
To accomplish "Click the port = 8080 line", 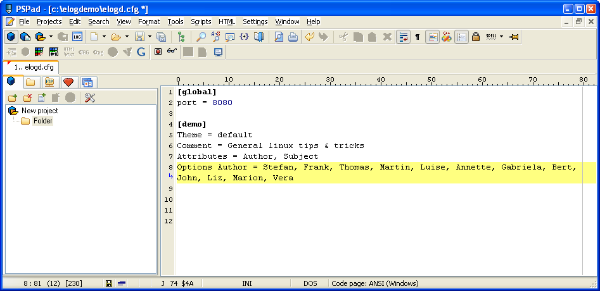I will 205,102.
